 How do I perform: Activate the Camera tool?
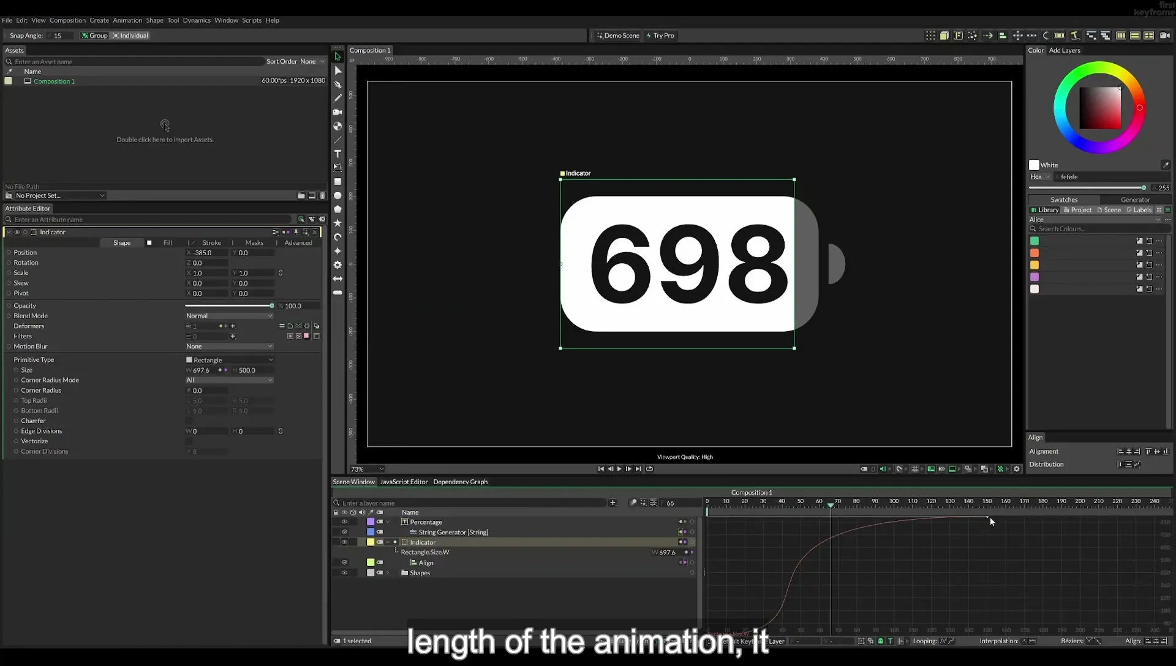tap(337, 112)
